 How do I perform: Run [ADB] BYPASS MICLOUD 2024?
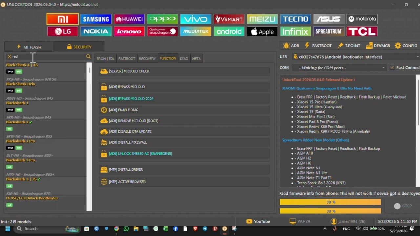click(x=184, y=99)
